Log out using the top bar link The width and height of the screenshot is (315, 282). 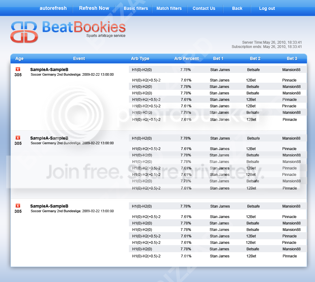click(x=267, y=8)
